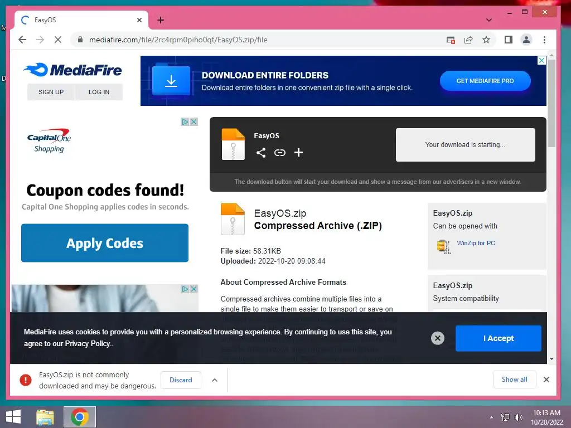Viewport: 571px width, 428px height.
Task: Click the plus icon under EasyOS
Action: [x=299, y=153]
